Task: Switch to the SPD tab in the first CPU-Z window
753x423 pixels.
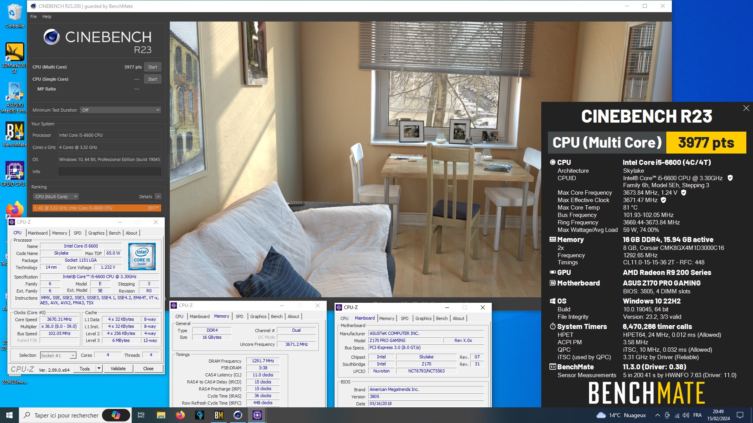Action: click(x=78, y=233)
